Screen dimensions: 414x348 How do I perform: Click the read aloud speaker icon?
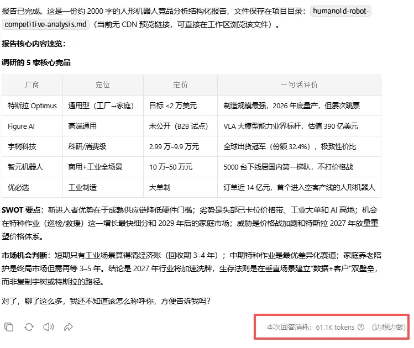pos(49,327)
